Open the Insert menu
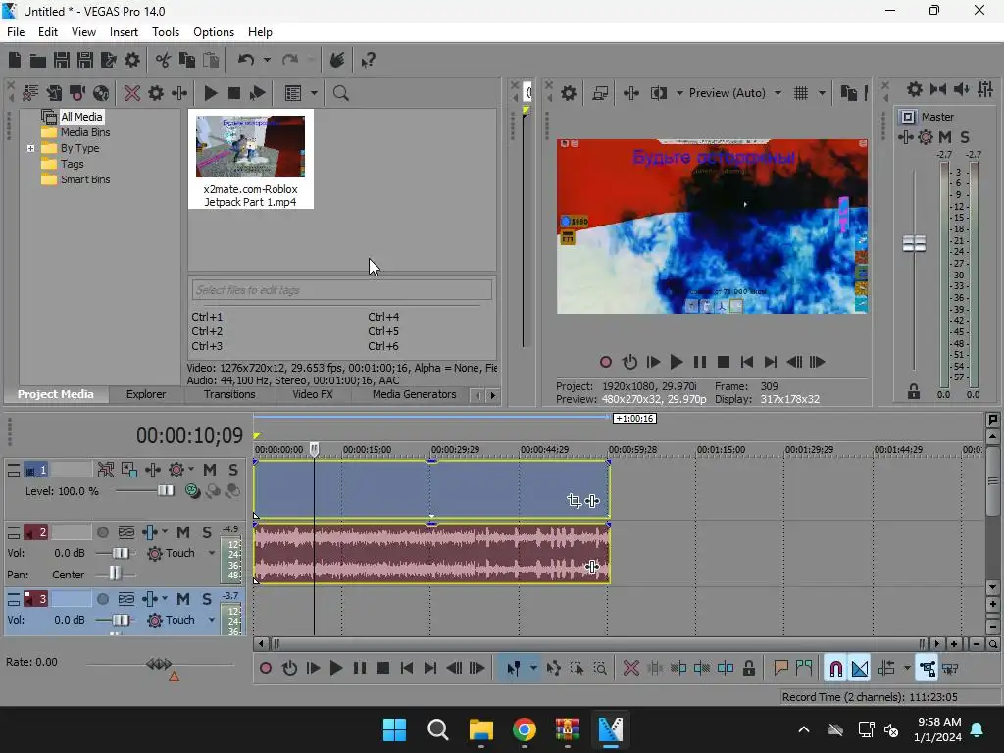 124,32
